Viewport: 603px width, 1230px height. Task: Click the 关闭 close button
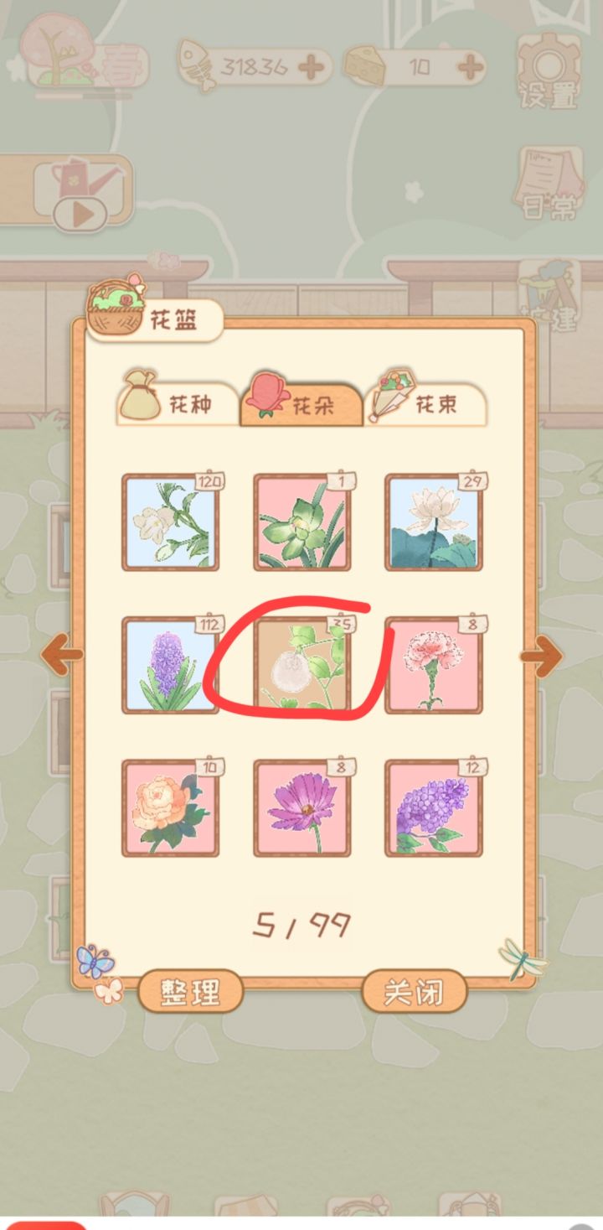click(413, 992)
